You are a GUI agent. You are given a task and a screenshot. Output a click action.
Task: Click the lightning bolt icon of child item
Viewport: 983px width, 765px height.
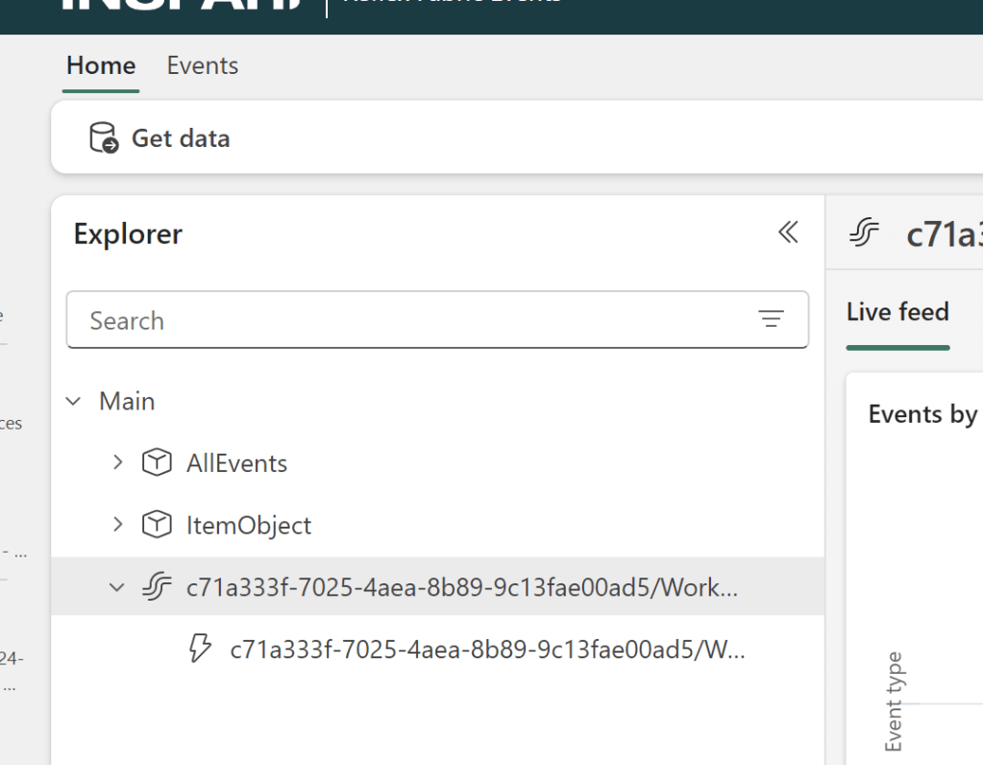click(x=199, y=650)
